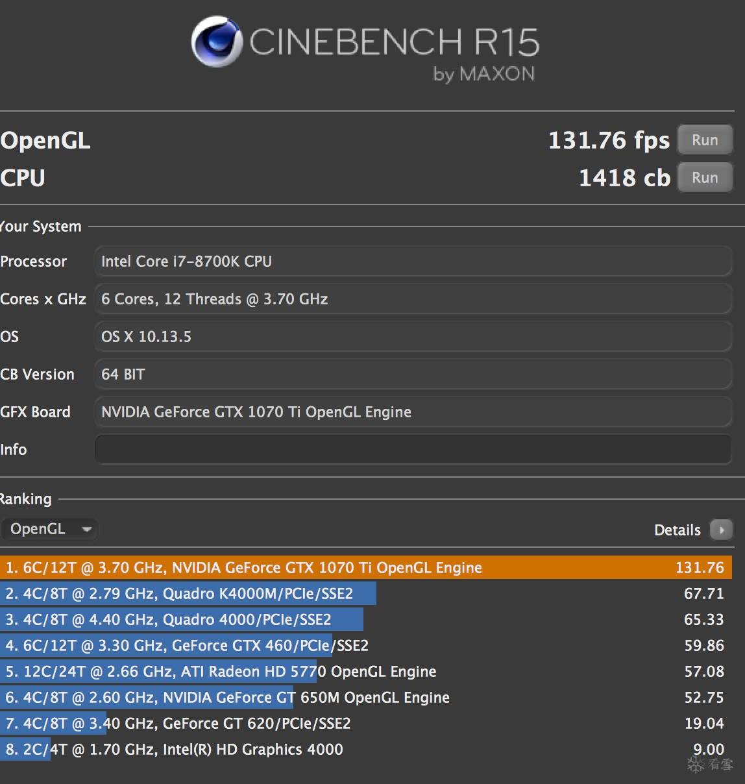
Task: Click the ranking score value 52.75
Action: (x=703, y=697)
